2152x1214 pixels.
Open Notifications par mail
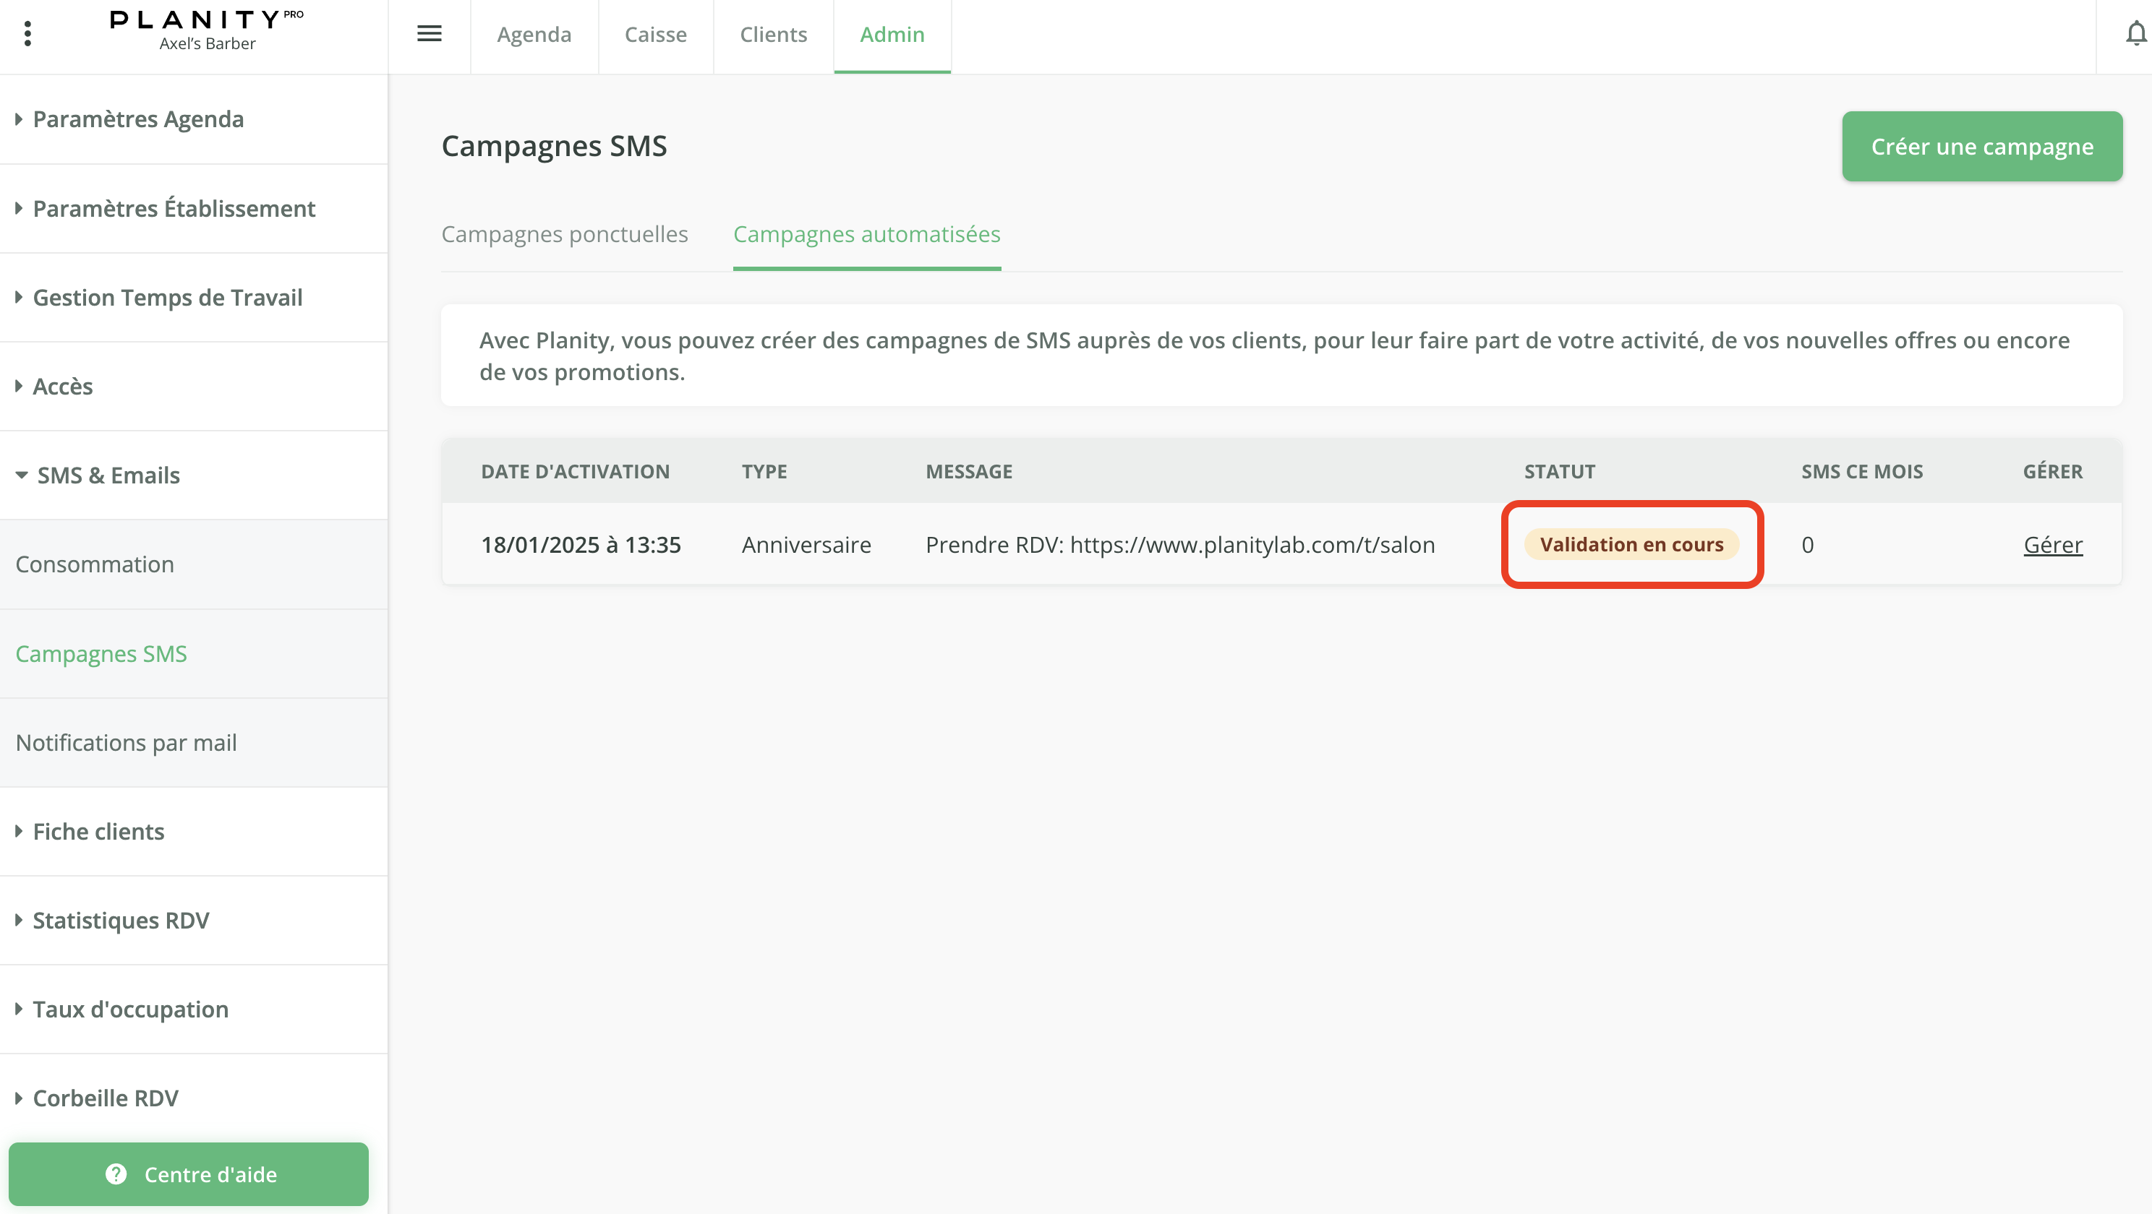[x=126, y=742]
